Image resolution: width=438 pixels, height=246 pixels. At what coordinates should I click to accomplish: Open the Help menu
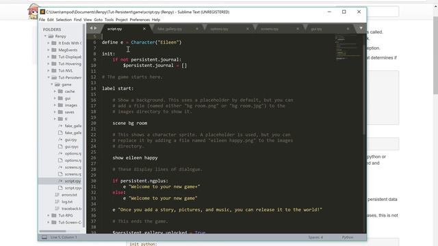point(156,20)
